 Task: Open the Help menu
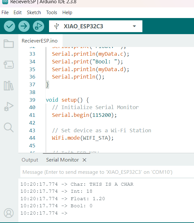(67, 13)
